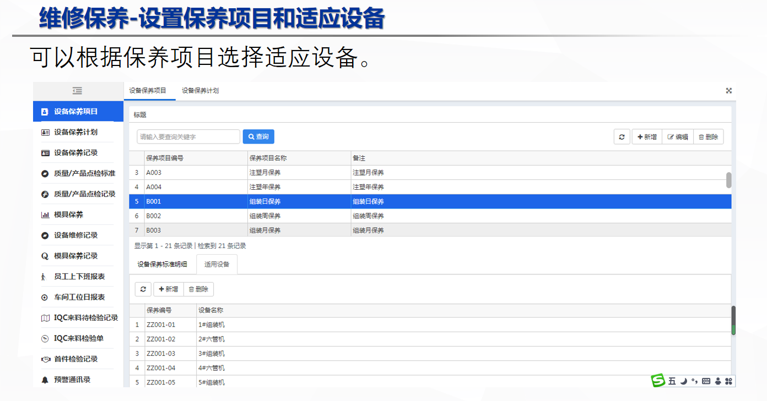This screenshot has width=767, height=401.
Task: Click the 车间工位日报表 target icon
Action: tap(45, 297)
